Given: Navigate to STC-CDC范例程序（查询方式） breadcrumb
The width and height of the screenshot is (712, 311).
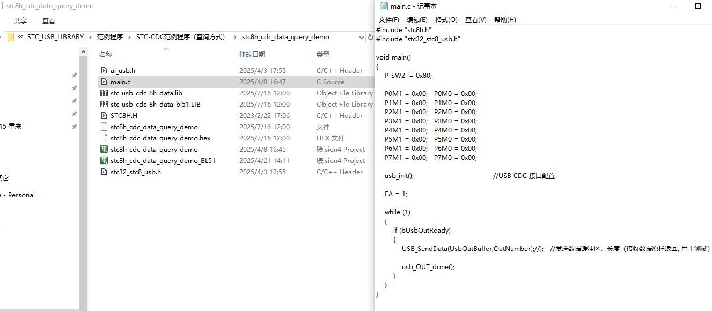Looking at the screenshot, I should pos(180,37).
